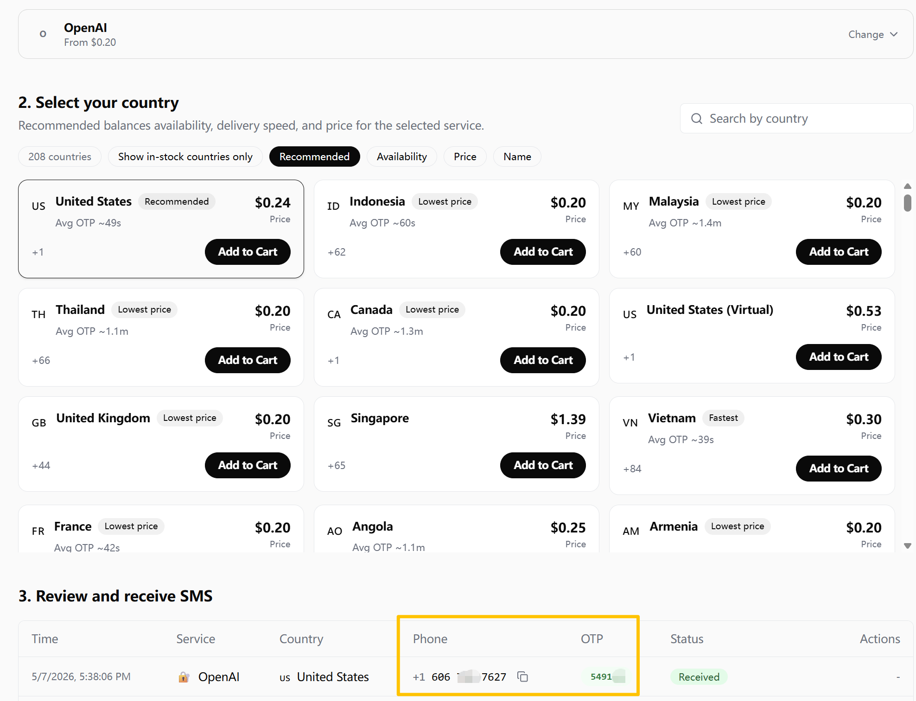Expand the Change service dropdown

[x=873, y=34]
